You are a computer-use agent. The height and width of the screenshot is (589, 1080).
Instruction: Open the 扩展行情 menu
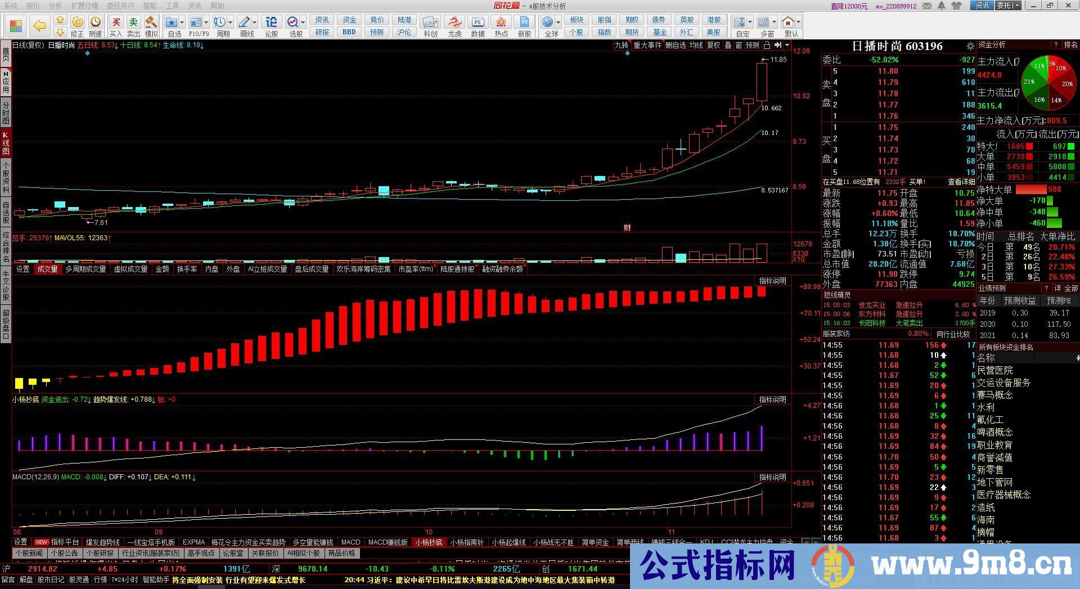[84, 6]
